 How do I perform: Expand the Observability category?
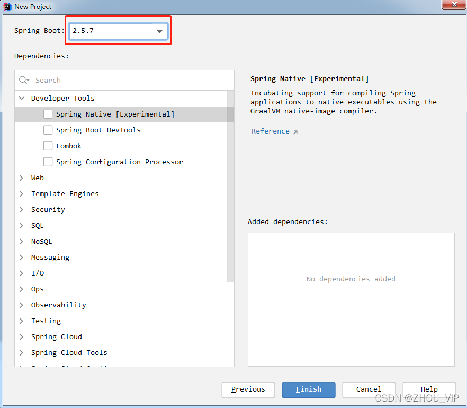pyautogui.click(x=21, y=305)
